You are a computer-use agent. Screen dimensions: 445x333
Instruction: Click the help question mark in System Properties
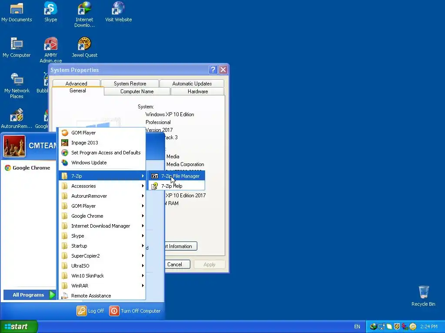coord(213,70)
